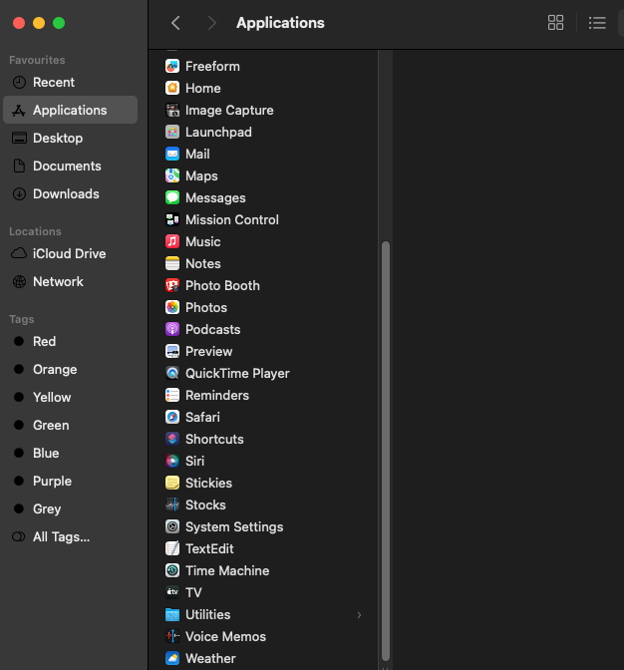Click the 'Mission Control' row name
The image size is (624, 670).
232,219
